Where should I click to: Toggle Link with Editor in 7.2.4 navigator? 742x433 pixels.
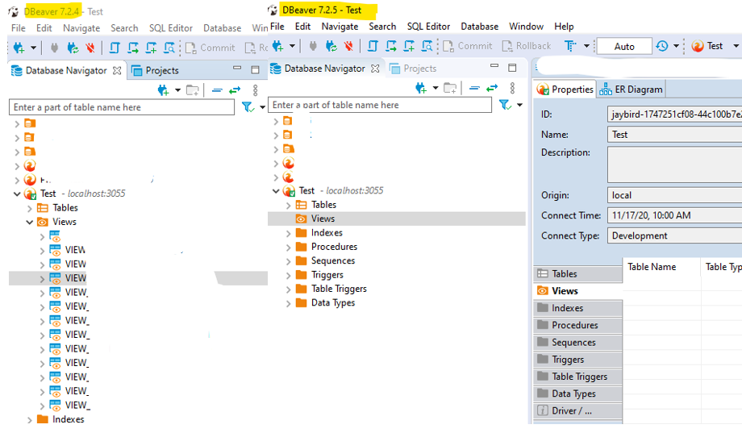pos(235,90)
